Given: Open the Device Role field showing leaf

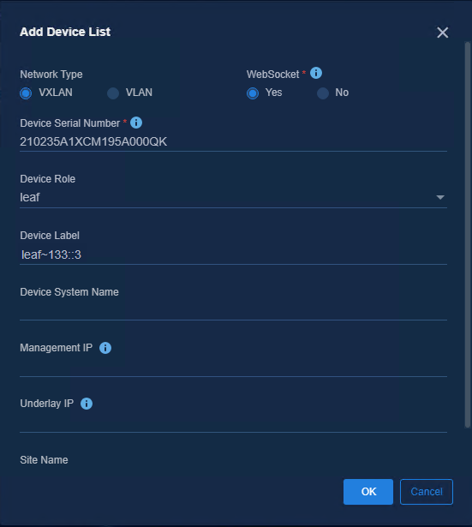Looking at the screenshot, I should [x=233, y=198].
